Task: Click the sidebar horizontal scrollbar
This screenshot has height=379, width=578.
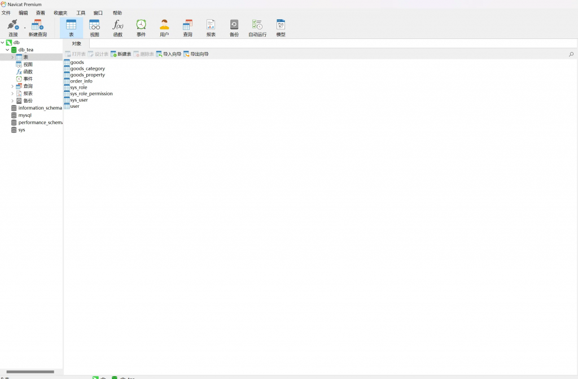Action: pyautogui.click(x=30, y=372)
